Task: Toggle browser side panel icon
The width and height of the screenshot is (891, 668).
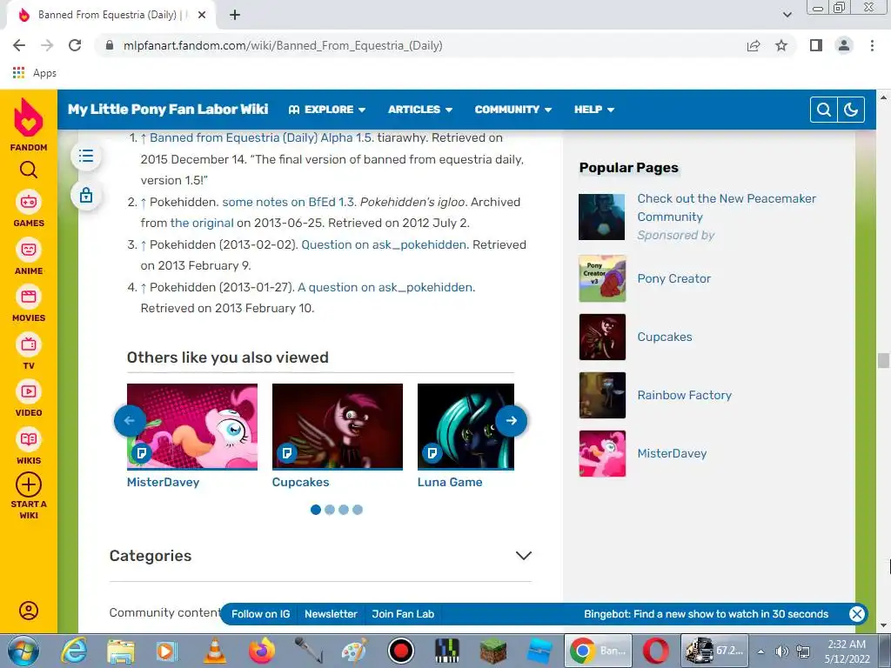Action: click(816, 45)
